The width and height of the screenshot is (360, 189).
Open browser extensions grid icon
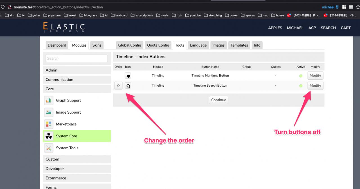(344, 7)
